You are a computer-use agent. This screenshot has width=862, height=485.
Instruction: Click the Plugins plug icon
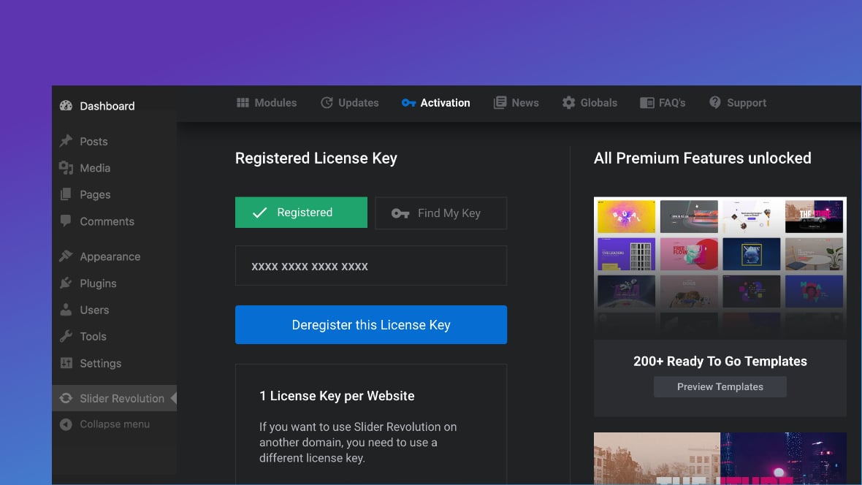click(x=66, y=283)
